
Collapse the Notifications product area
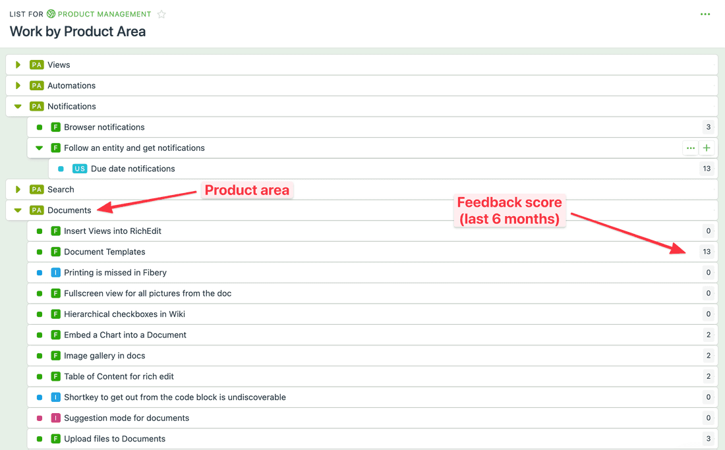click(18, 106)
